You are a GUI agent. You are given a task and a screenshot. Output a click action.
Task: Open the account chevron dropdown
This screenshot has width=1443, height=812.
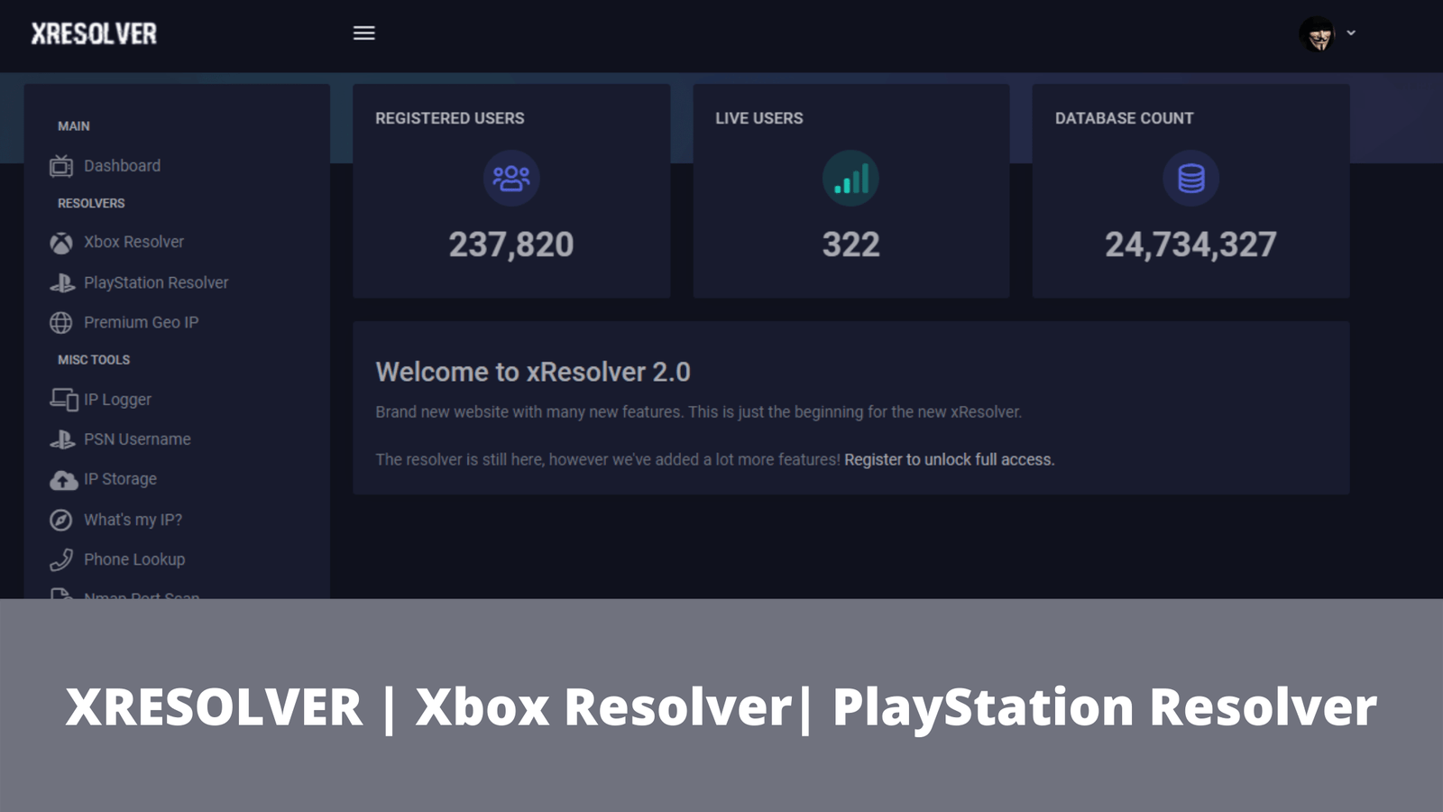coord(1350,32)
